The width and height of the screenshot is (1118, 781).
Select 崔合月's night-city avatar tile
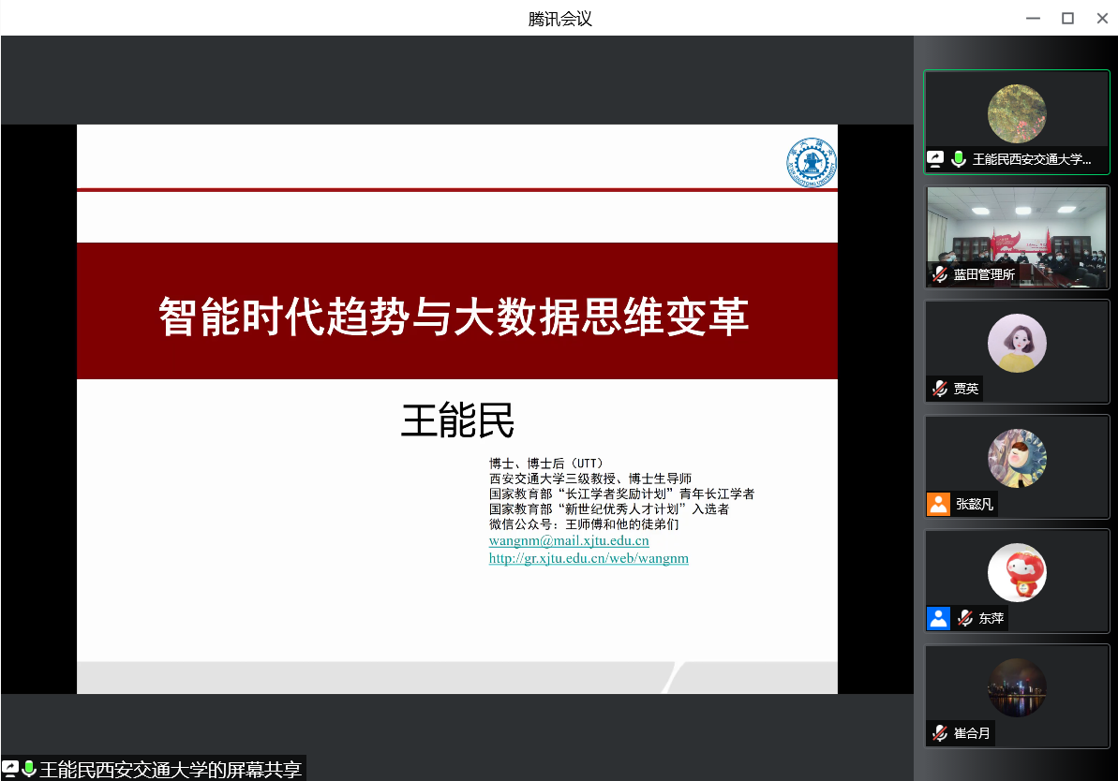pos(1017,687)
